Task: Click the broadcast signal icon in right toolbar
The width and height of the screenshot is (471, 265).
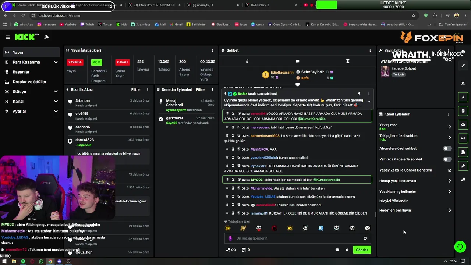Action: [x=463, y=138]
